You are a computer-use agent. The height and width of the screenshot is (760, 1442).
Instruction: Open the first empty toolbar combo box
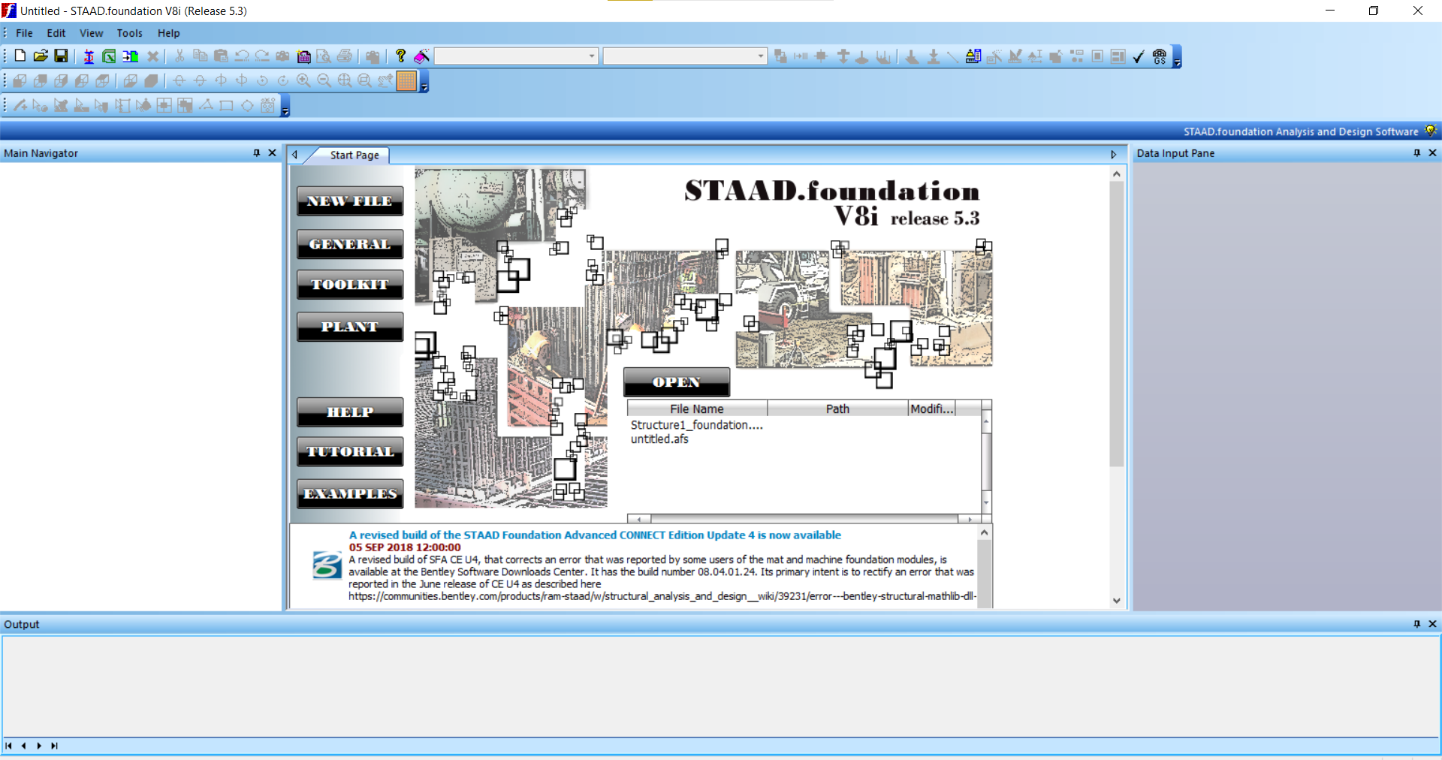point(516,56)
